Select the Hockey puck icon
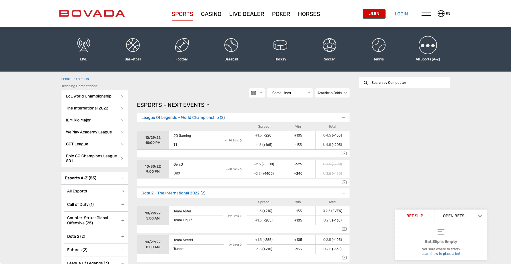 [280, 45]
